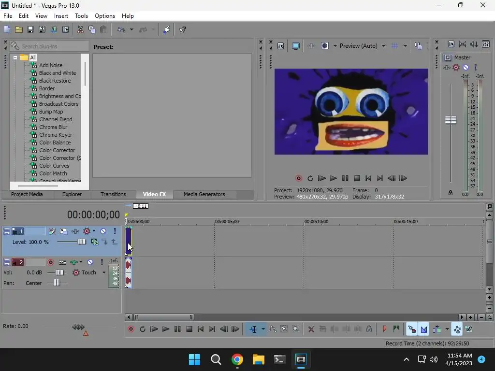Open the File menu

coord(8,16)
